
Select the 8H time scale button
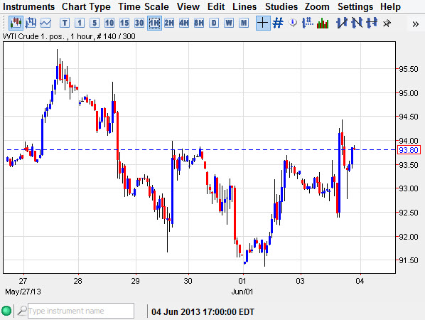(199, 23)
